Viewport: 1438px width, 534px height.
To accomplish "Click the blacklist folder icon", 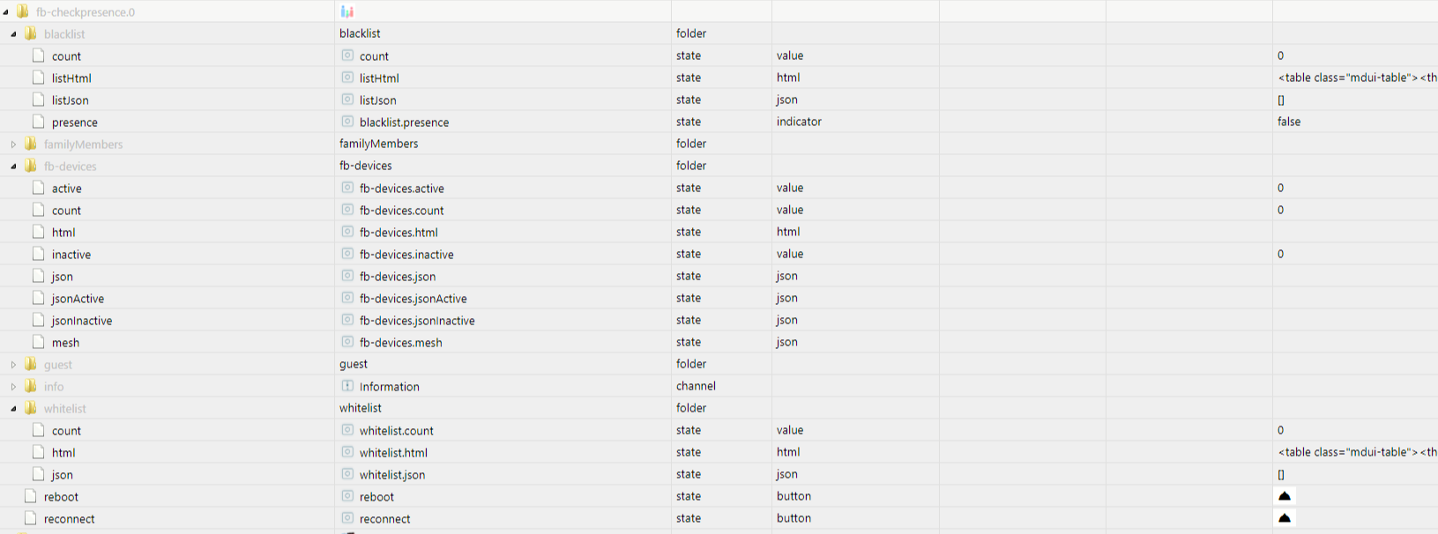I will pyautogui.click(x=31, y=33).
